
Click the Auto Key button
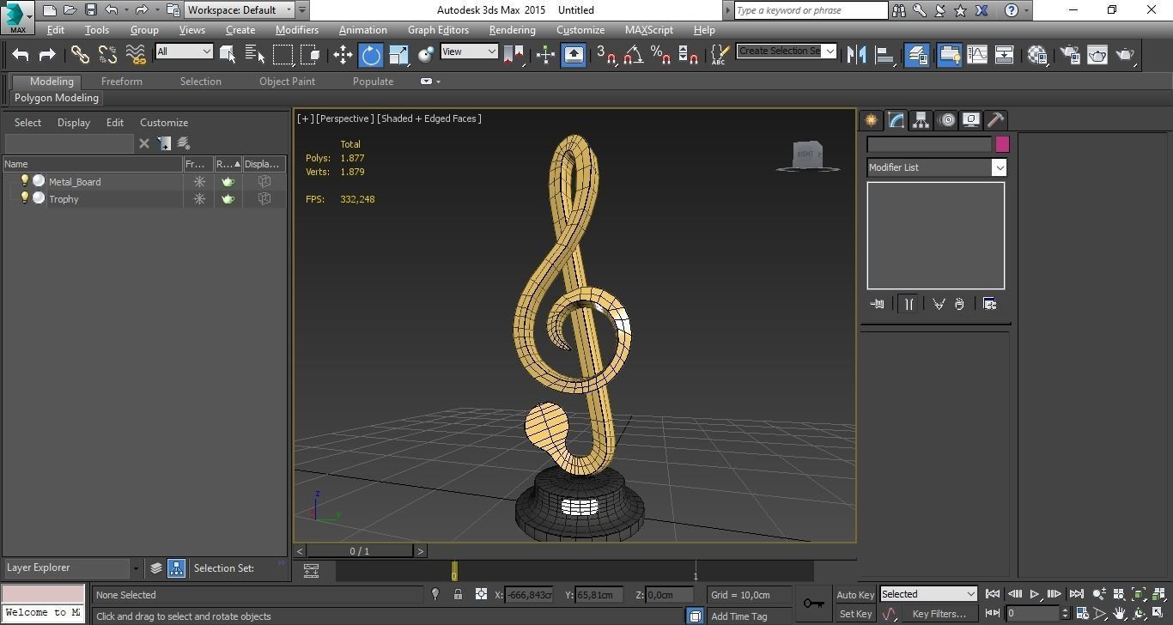click(855, 595)
